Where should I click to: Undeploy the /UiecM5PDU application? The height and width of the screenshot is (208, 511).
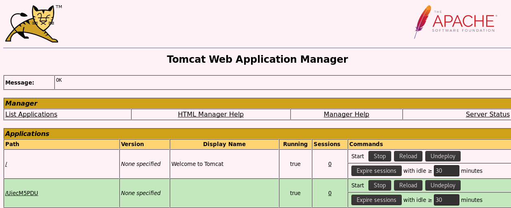(443, 185)
